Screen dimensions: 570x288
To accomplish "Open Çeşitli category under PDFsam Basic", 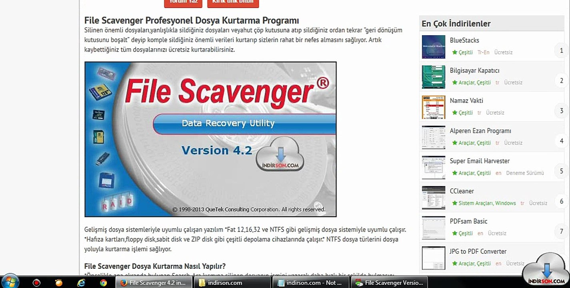I will [466, 233].
